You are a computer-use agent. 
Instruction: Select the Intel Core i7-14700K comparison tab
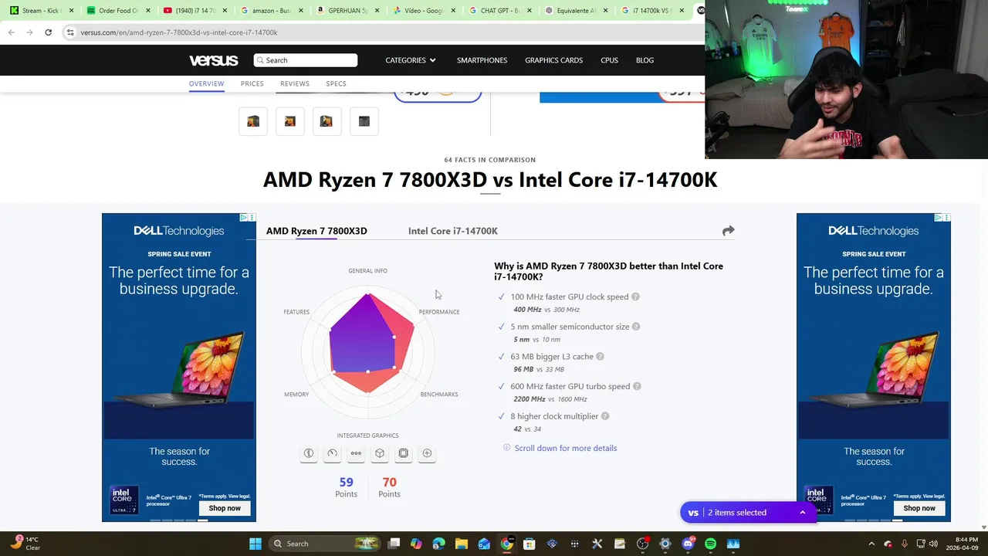(x=453, y=231)
